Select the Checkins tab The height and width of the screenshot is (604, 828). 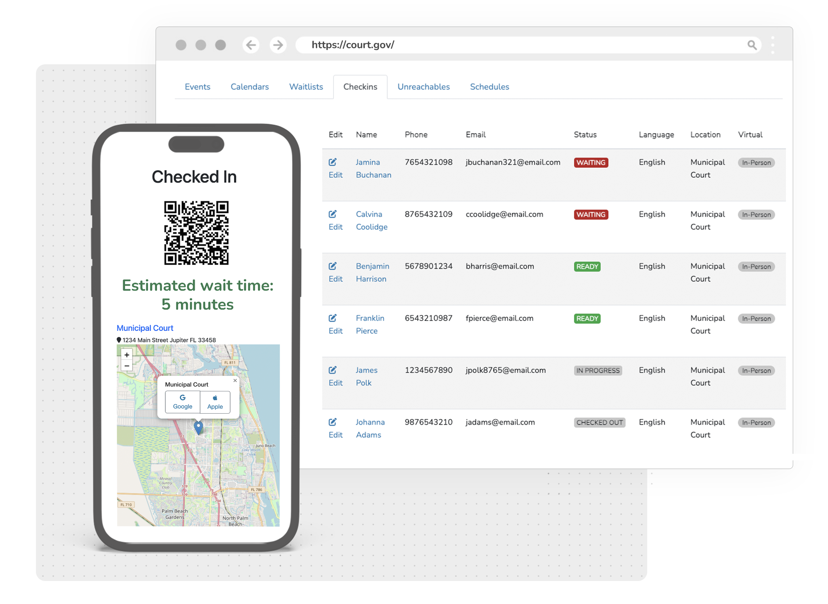[360, 87]
